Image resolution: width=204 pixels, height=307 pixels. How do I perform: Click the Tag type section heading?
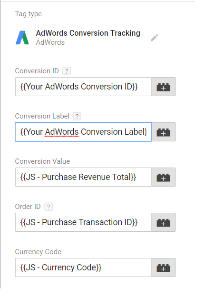(29, 14)
